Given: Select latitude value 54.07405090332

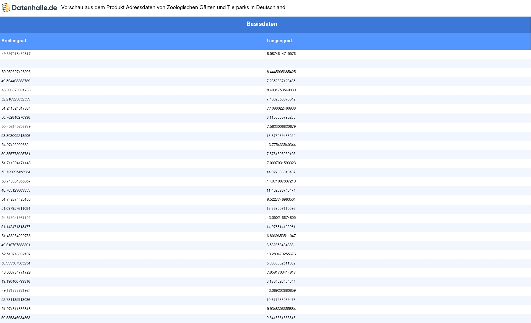Looking at the screenshot, I should (15, 145).
